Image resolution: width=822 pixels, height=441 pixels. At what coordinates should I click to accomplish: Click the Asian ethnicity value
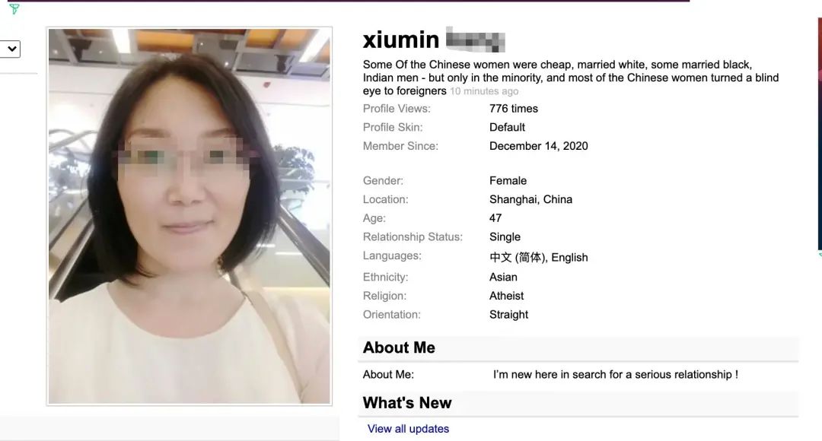(503, 277)
